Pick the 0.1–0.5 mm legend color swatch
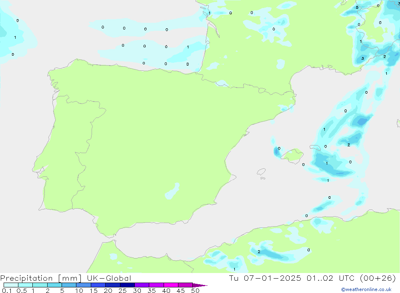Screen dimensions: 400x293 click(11, 285)
